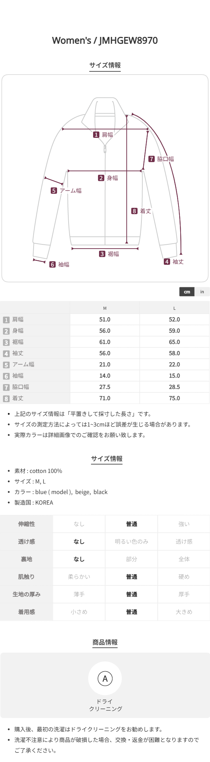Switch size units to inches
This screenshot has width=210, height=762.
[202, 292]
